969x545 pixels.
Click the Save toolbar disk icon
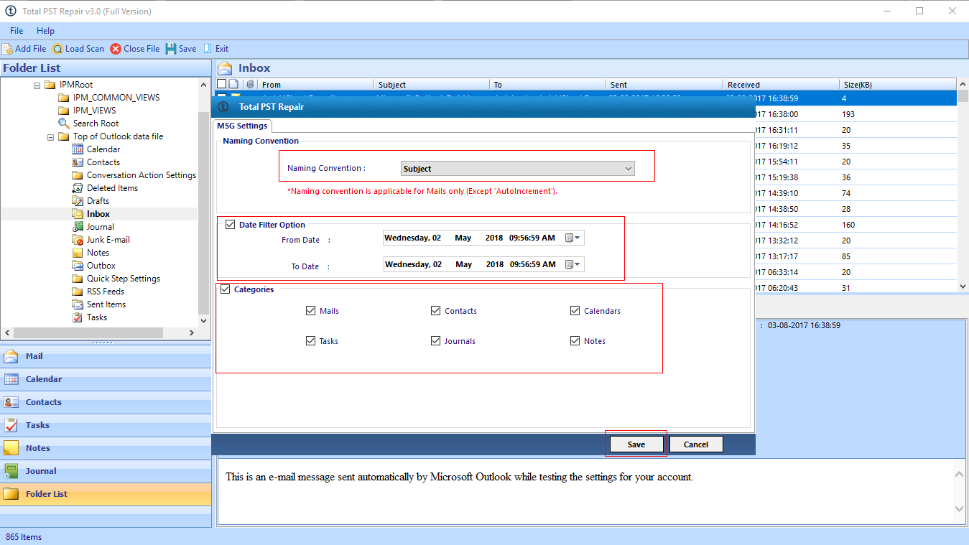click(171, 49)
